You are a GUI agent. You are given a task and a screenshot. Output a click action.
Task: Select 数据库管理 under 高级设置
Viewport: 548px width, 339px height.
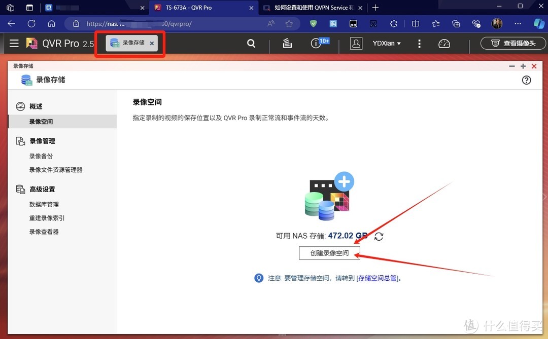click(44, 204)
